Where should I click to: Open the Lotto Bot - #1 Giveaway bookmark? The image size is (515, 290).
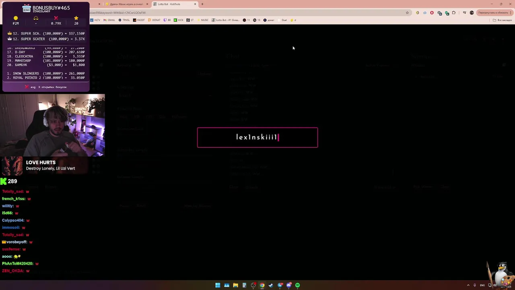point(225,20)
